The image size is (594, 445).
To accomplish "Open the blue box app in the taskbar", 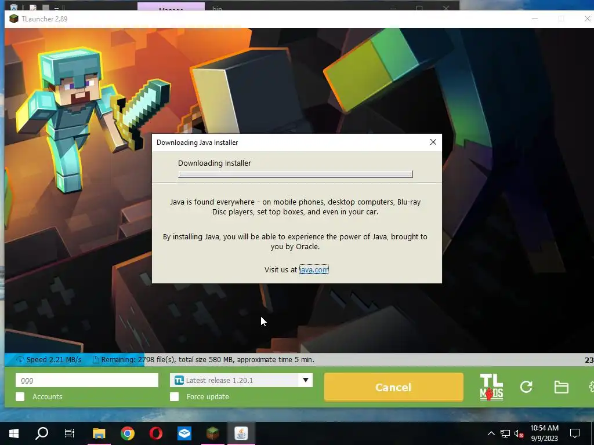I will pos(184,433).
